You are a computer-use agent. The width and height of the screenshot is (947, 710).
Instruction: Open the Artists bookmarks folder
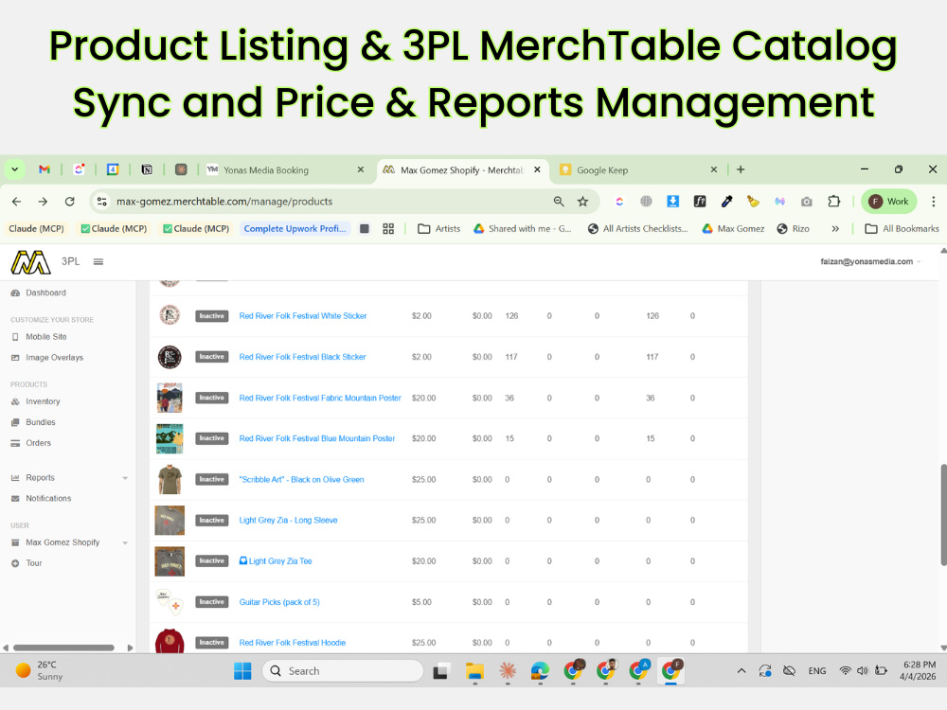(x=439, y=229)
